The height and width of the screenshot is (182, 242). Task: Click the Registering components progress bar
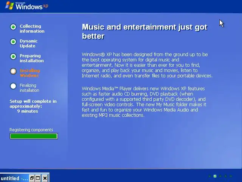pyautogui.click(x=34, y=136)
